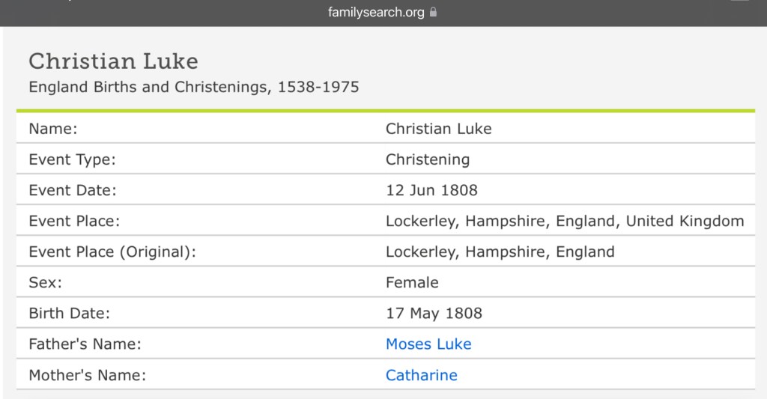The width and height of the screenshot is (767, 399).
Task: Click the Female sex value
Action: (x=412, y=282)
